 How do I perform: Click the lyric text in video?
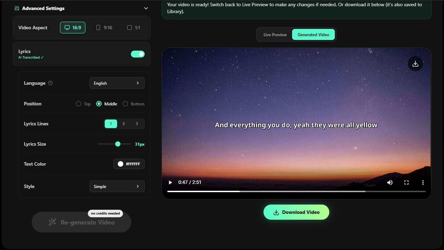pos(296,125)
